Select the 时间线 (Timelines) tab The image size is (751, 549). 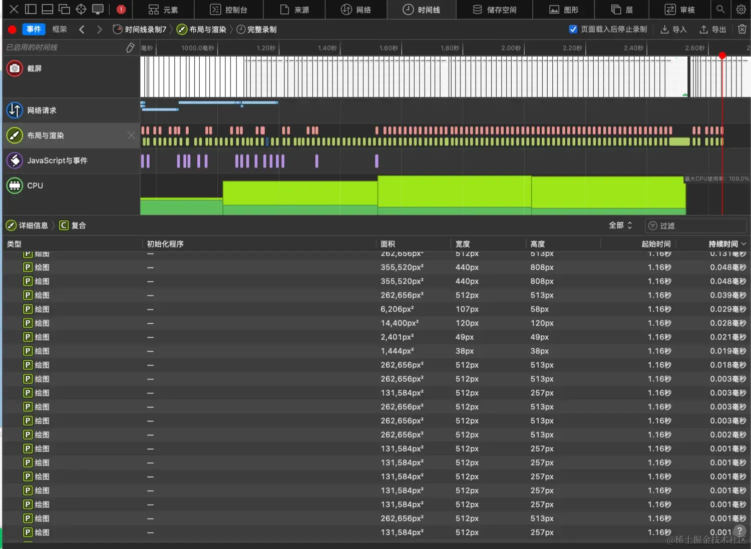[422, 9]
